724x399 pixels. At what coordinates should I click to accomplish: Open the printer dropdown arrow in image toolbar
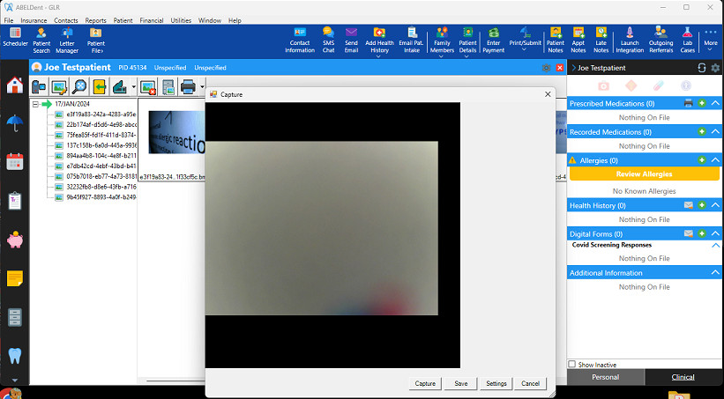(x=202, y=86)
